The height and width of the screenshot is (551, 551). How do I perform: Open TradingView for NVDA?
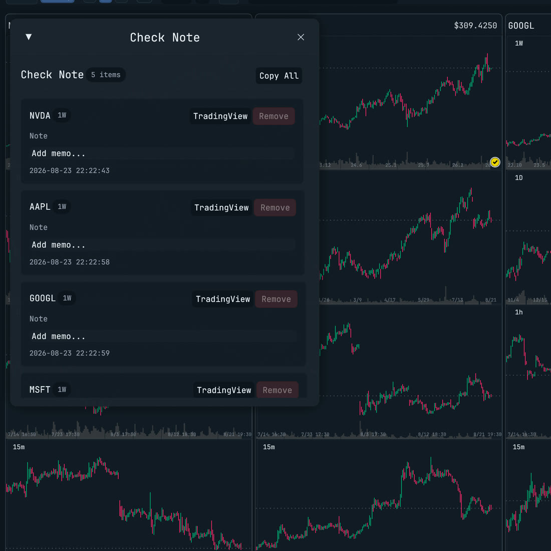(x=220, y=116)
